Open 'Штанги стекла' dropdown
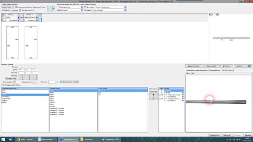Image resolution: width=253 pixels, height=142 pixels. 82,10
